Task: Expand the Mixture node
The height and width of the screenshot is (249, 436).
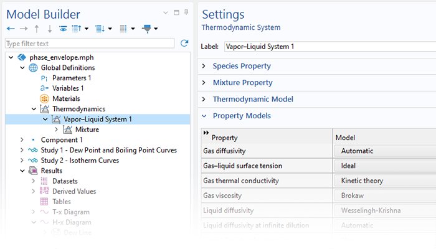Action: pyautogui.click(x=57, y=129)
